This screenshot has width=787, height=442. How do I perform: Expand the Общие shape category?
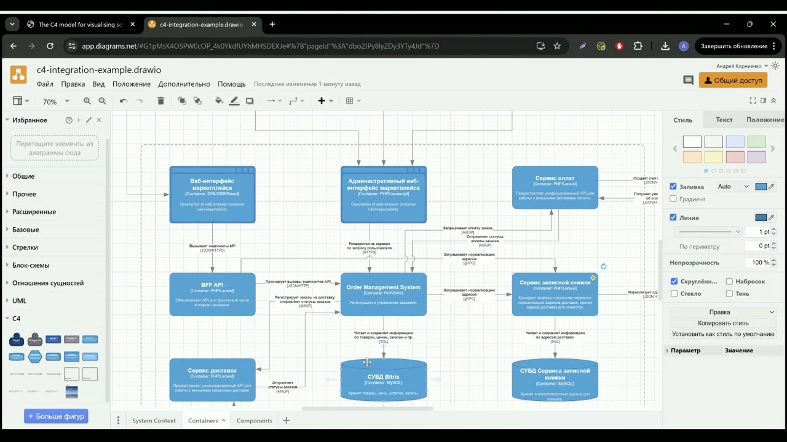tap(23, 176)
